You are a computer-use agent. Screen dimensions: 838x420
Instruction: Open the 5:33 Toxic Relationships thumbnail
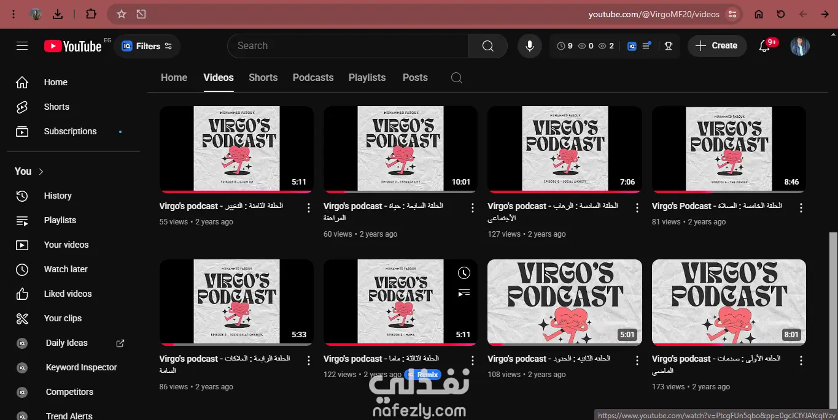coord(236,302)
